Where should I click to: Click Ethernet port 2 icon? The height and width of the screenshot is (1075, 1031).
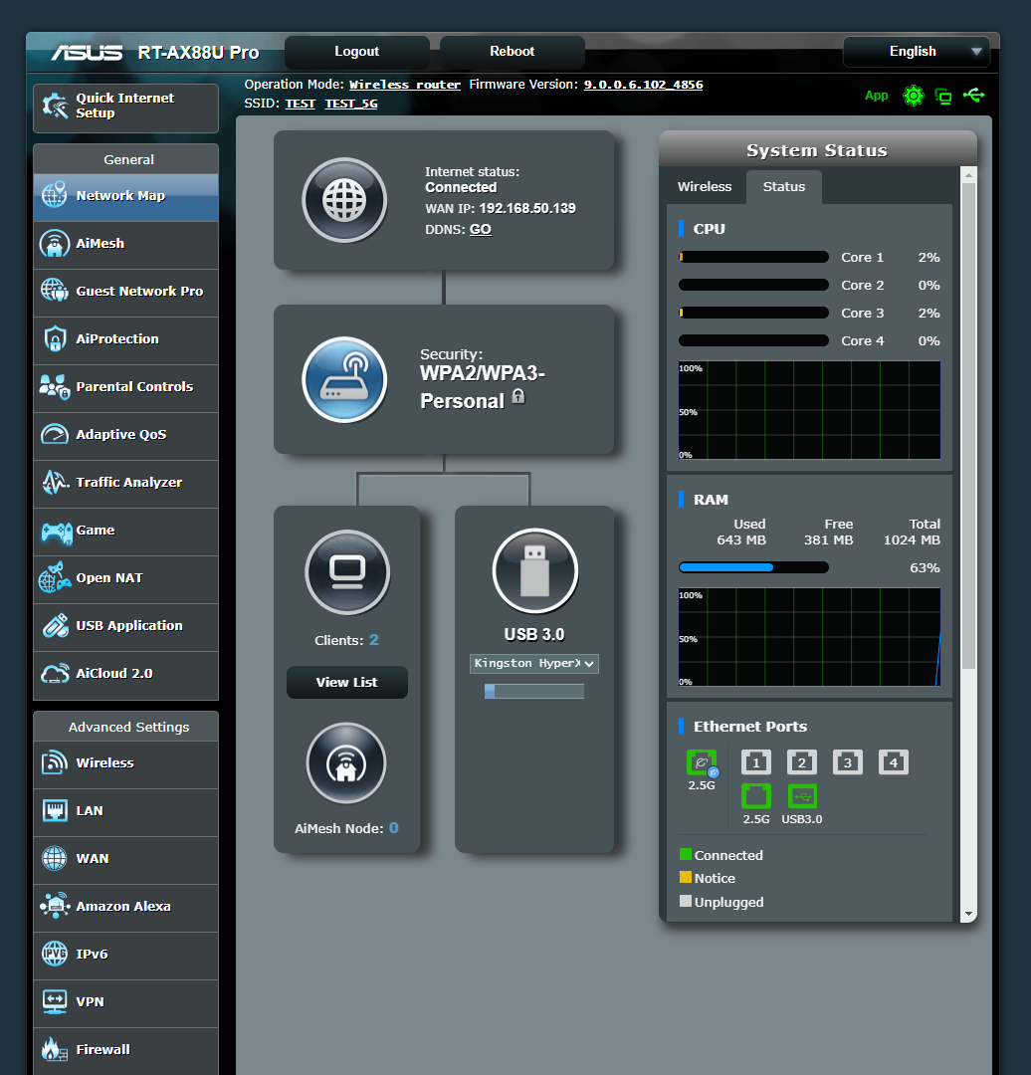(x=802, y=761)
